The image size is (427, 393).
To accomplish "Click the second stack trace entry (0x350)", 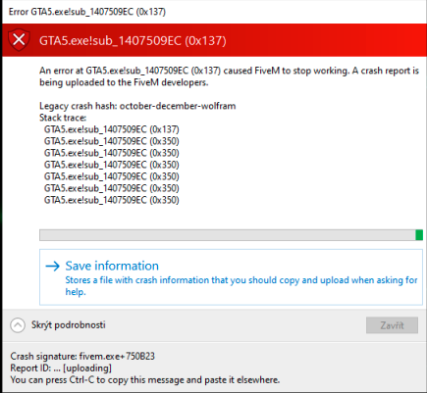I will point(112,141).
